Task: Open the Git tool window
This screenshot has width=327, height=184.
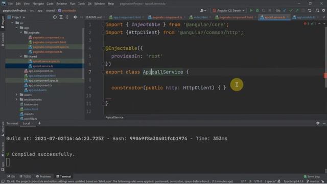Action: pyautogui.click(x=11, y=176)
